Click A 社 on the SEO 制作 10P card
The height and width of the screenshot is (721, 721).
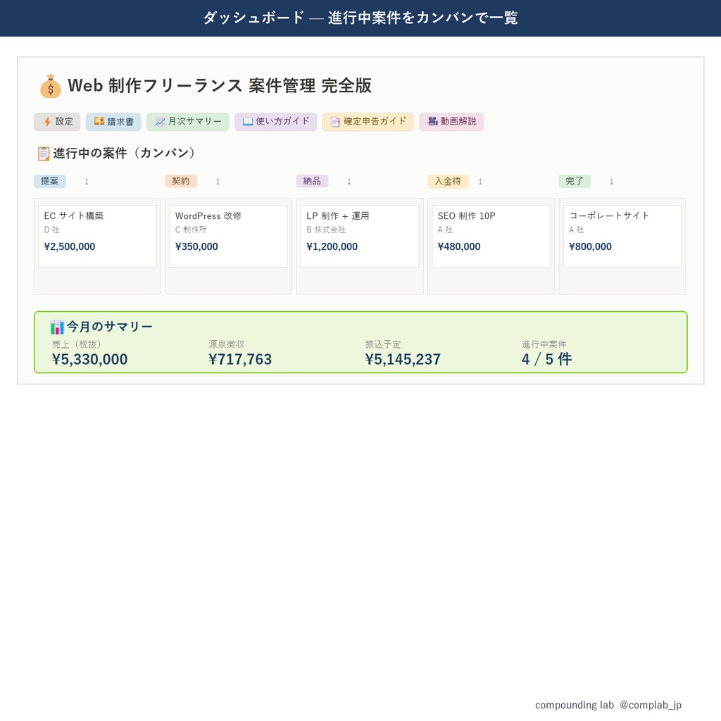click(x=445, y=230)
